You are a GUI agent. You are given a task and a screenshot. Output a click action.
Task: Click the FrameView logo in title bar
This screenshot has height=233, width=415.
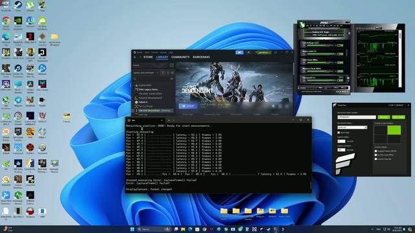pos(335,105)
